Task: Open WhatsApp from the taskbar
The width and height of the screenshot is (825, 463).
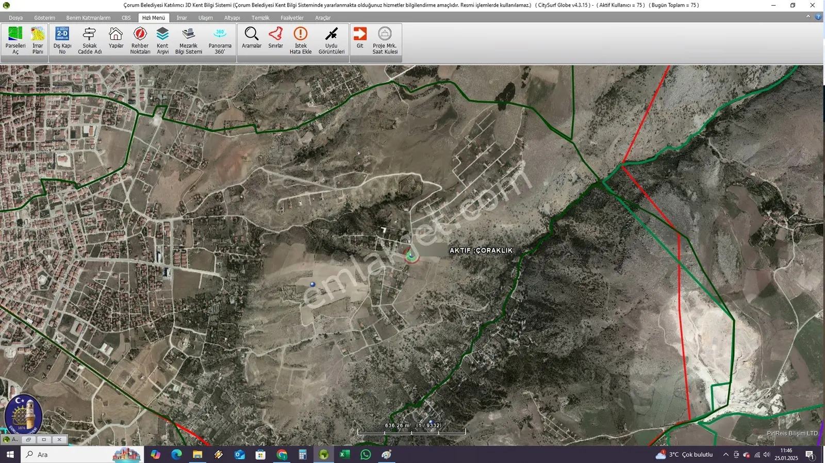Action: pyautogui.click(x=366, y=454)
